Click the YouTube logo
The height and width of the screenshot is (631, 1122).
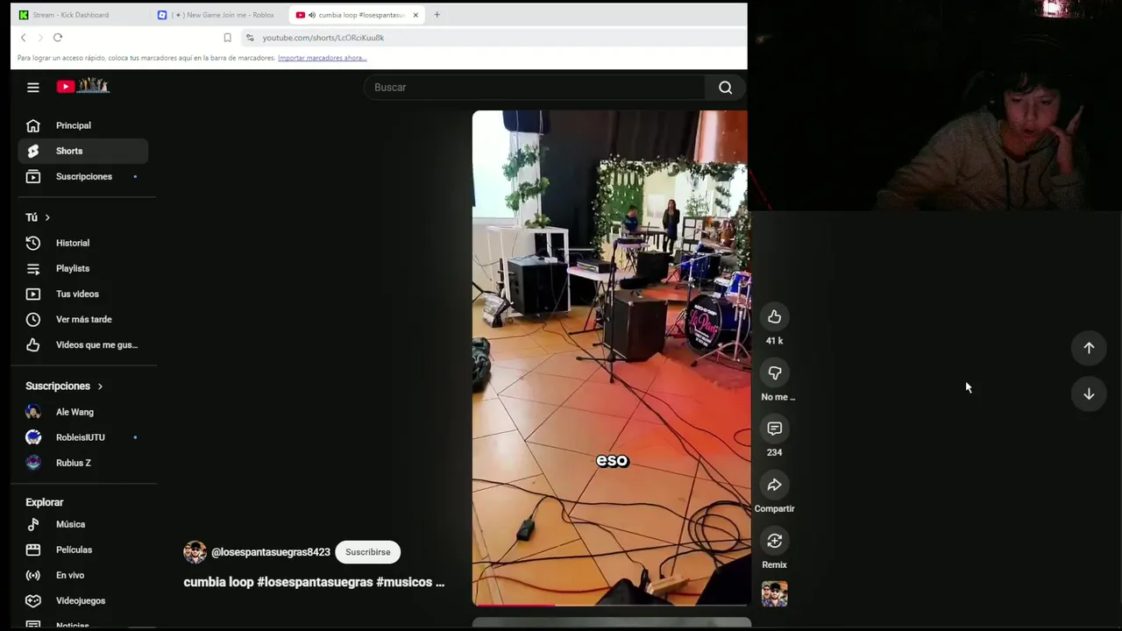(82, 86)
